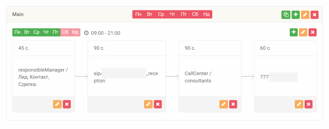Click the CallCenter / consultants text
Image resolution: width=329 pixels, height=129 pixels.
pos(198,77)
